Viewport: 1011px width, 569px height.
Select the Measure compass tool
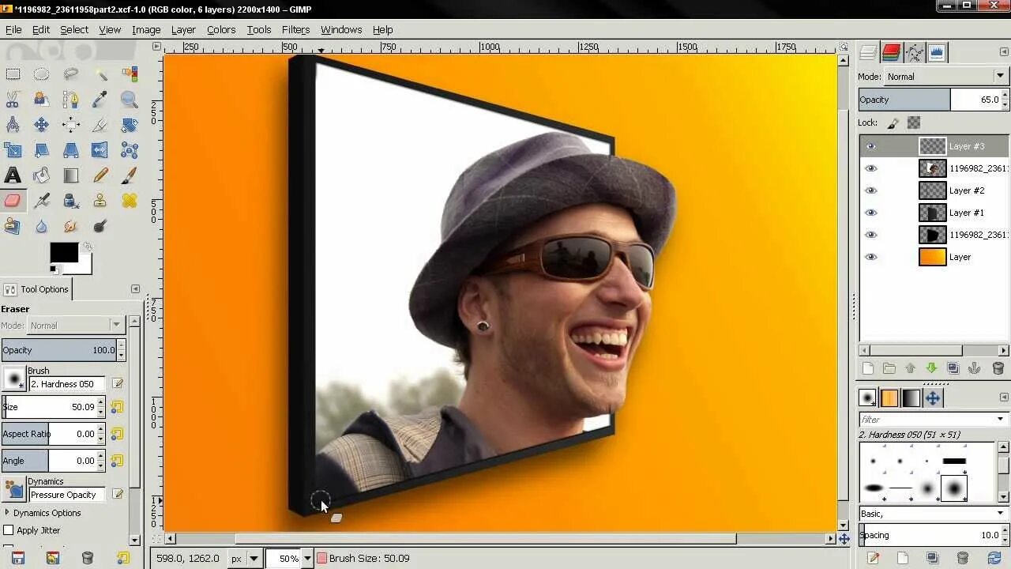(13, 125)
